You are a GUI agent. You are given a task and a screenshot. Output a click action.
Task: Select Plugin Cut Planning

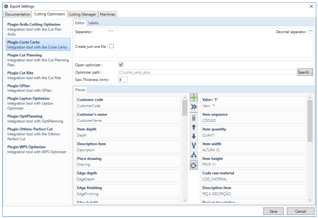(x=38, y=60)
